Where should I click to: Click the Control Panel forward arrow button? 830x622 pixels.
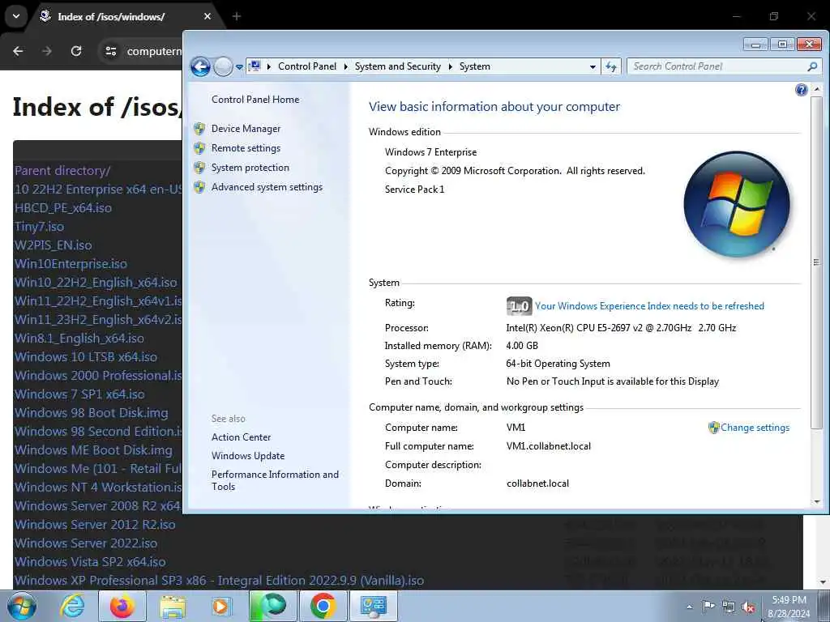click(224, 66)
